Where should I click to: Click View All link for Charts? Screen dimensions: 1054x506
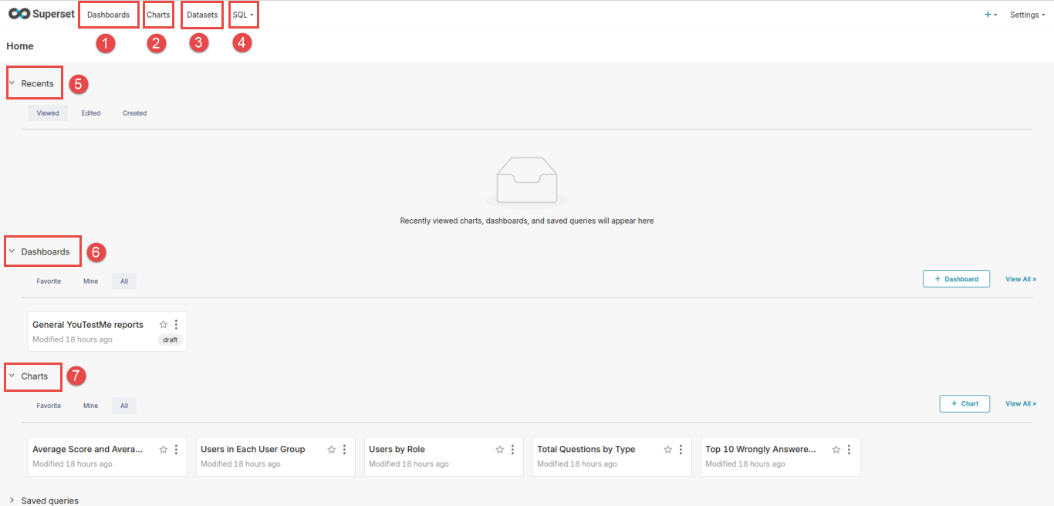coord(1021,403)
